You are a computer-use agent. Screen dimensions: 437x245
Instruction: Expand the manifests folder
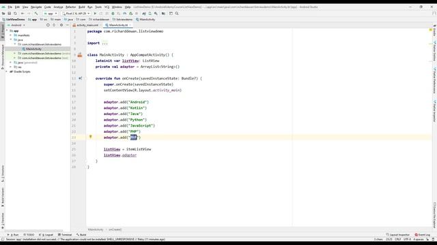point(11,35)
